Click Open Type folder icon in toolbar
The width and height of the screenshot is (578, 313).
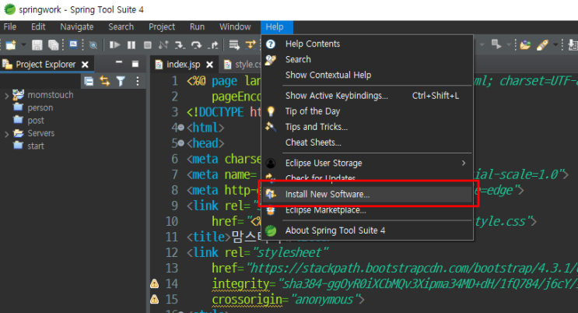[525, 45]
